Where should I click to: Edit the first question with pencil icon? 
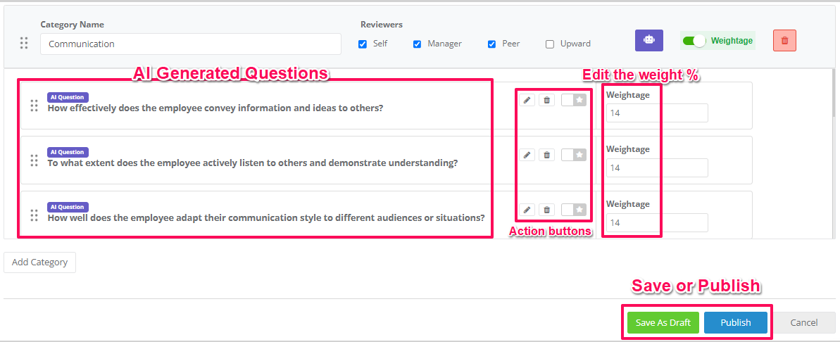527,100
